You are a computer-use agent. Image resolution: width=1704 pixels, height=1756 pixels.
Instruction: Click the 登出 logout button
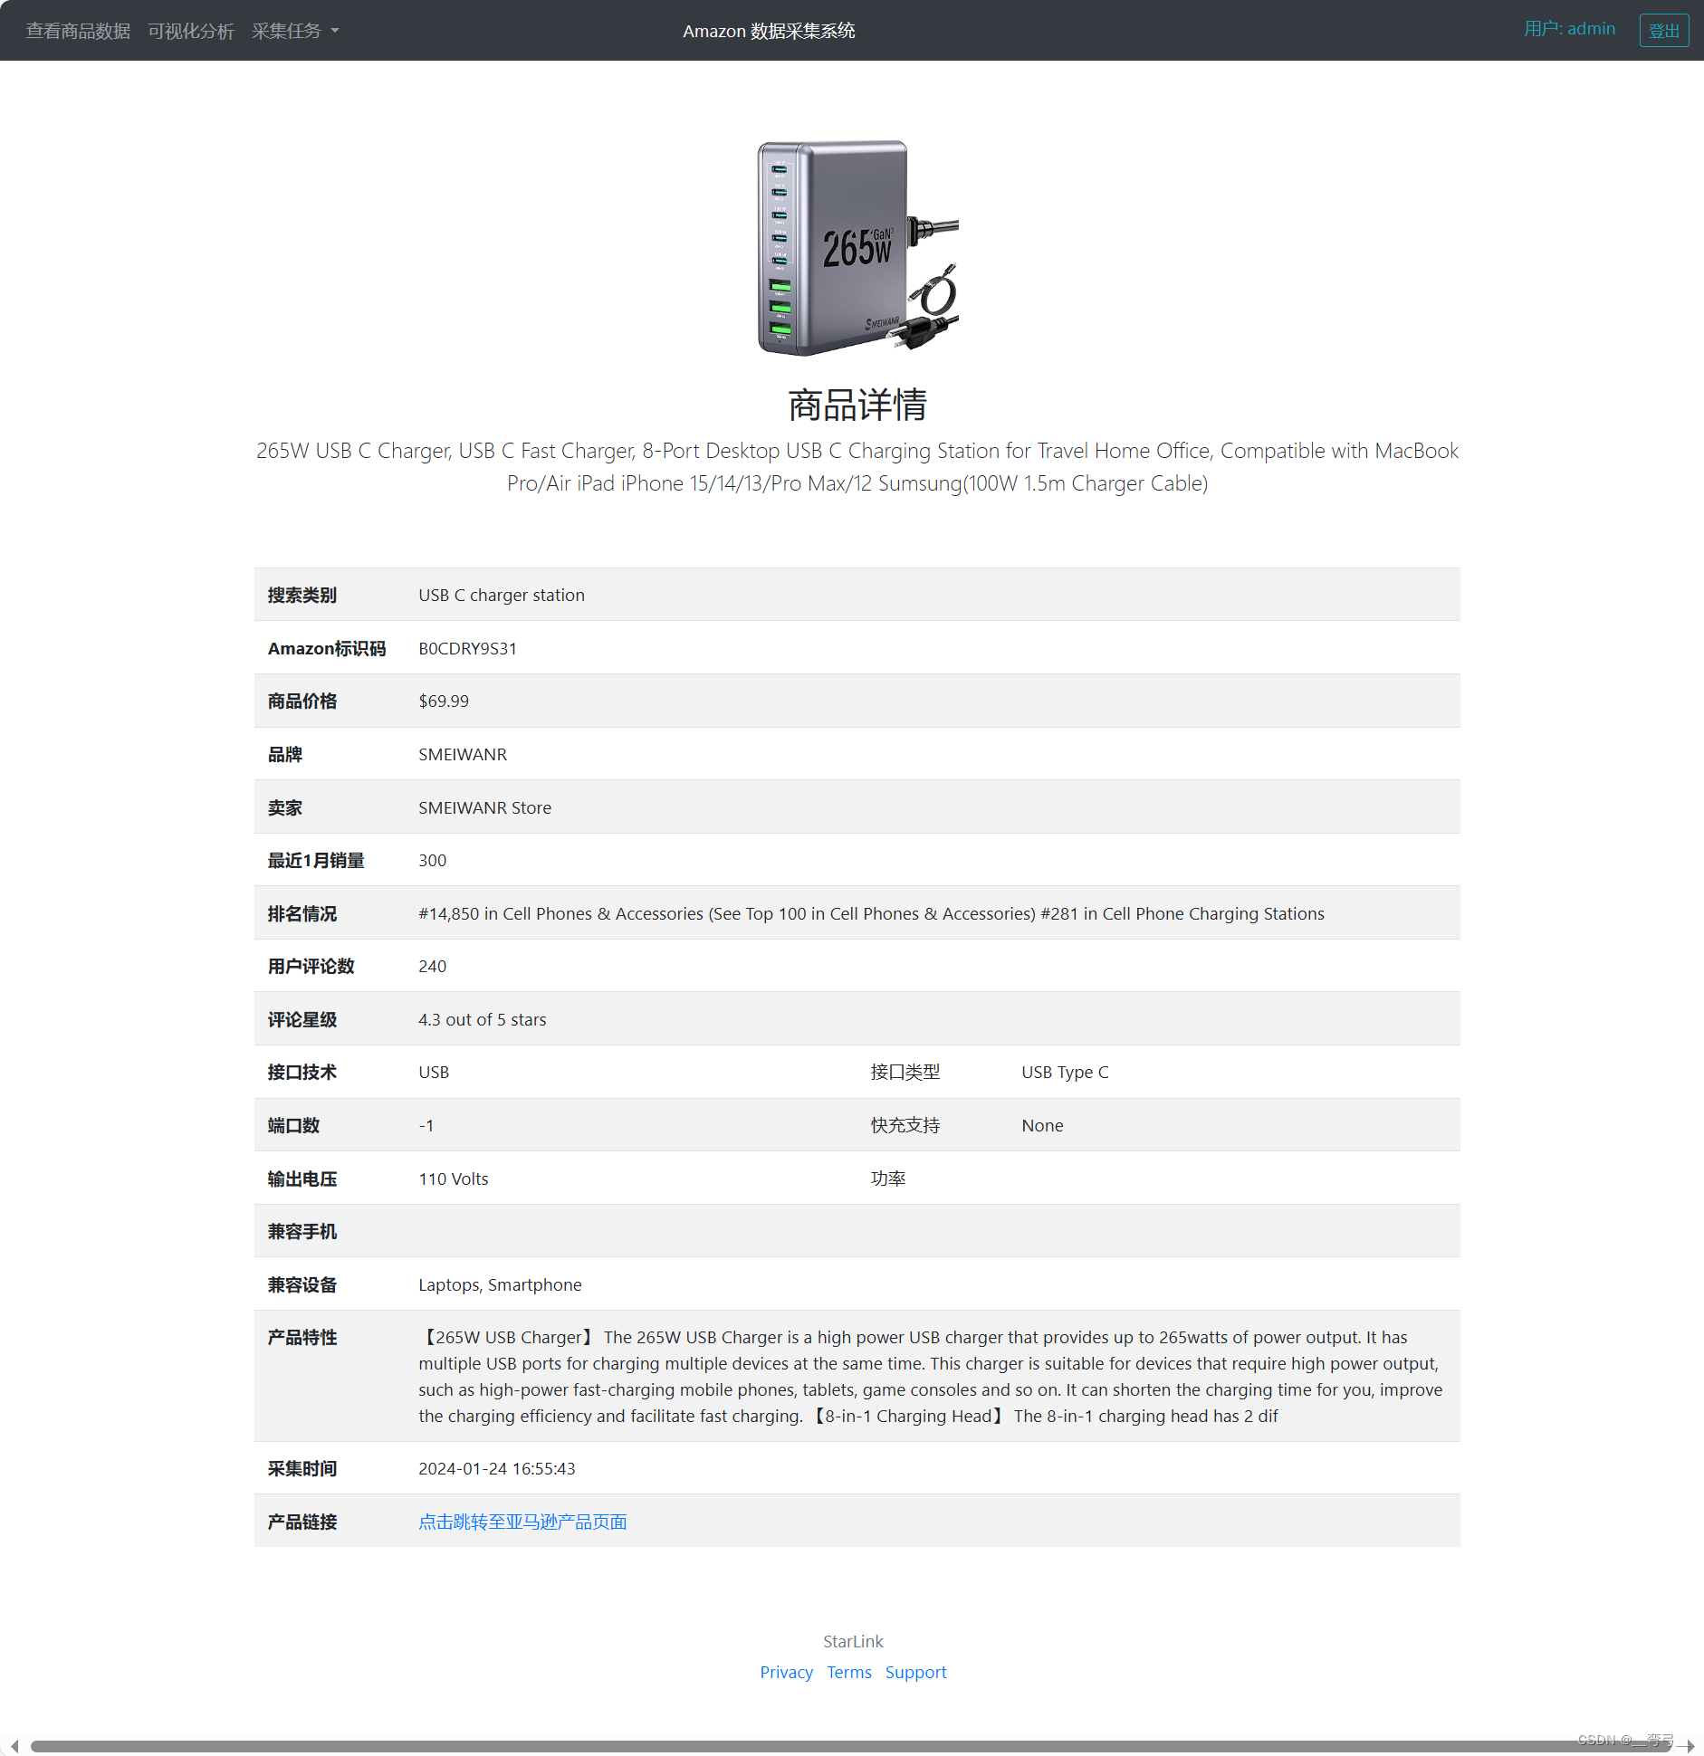coord(1663,31)
